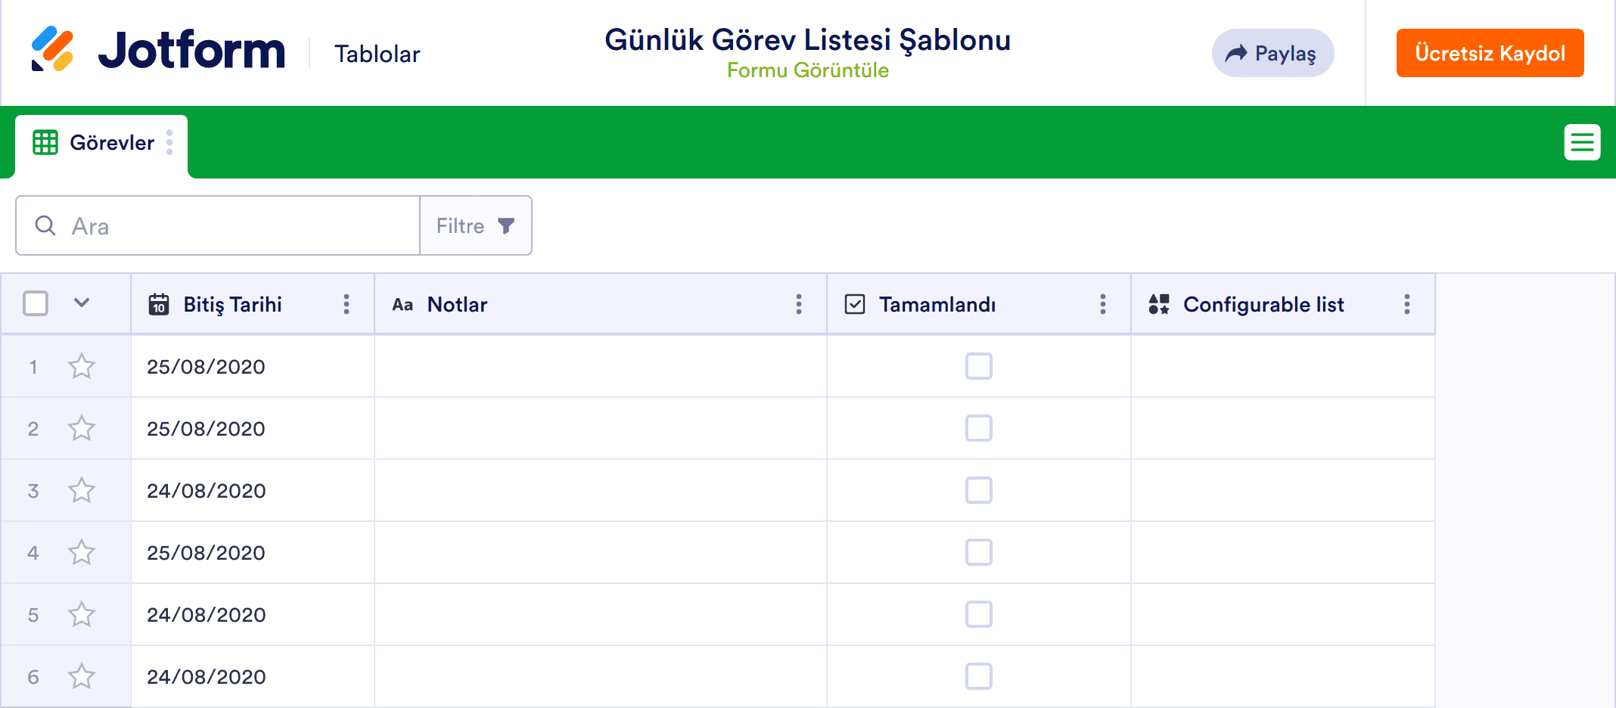The height and width of the screenshot is (708, 1616).
Task: Star row 3 as favorite
Action: point(82,491)
